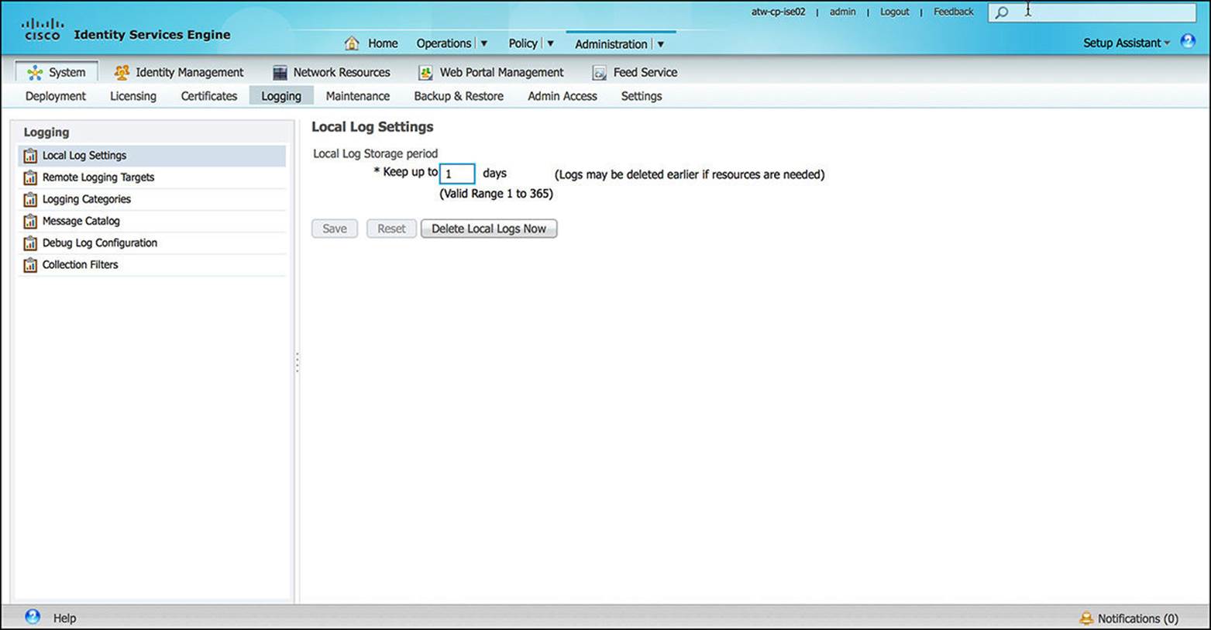This screenshot has width=1211, height=630.
Task: Click the Feed Service icon
Action: 599,73
